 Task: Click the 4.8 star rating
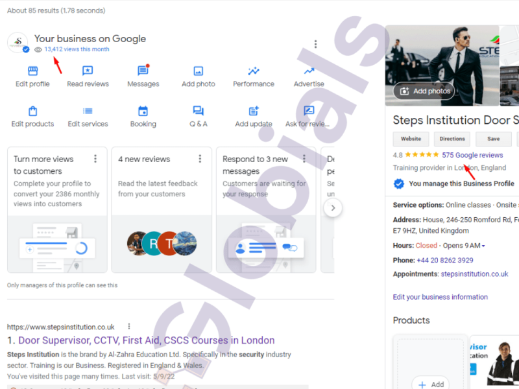point(416,155)
